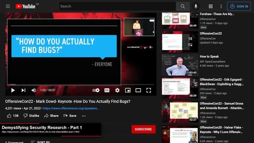Open Samuel Gross and Amanda Burnett video title
This screenshot has width=254, height=143.
click(221, 106)
